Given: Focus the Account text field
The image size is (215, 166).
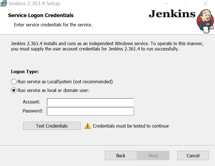Looking at the screenshot, I should pos(90,102).
